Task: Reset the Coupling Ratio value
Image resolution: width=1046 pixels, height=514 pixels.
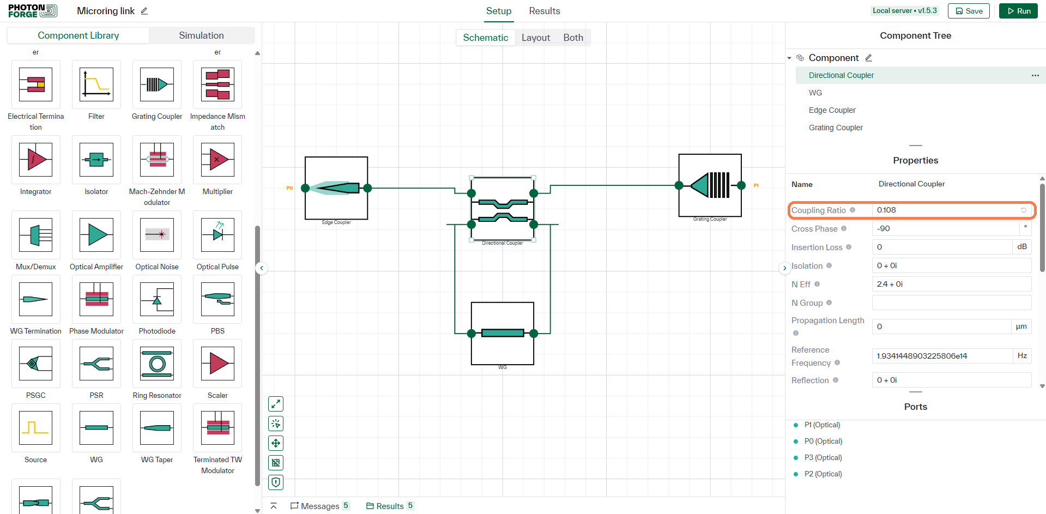Action: tap(1024, 210)
